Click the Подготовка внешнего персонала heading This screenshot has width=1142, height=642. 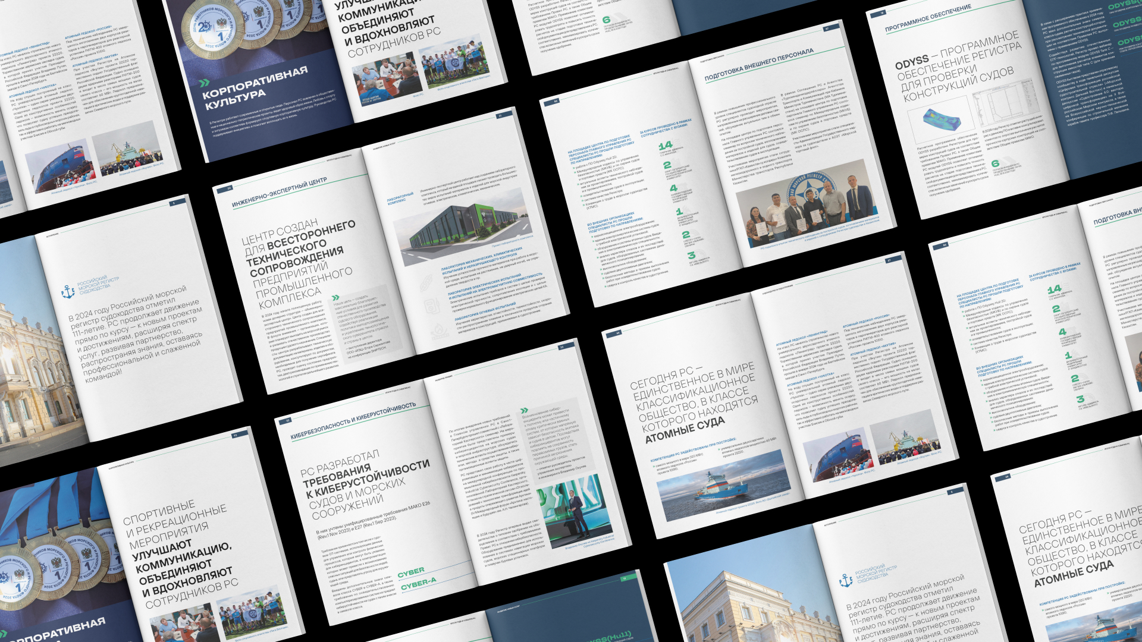click(x=758, y=65)
